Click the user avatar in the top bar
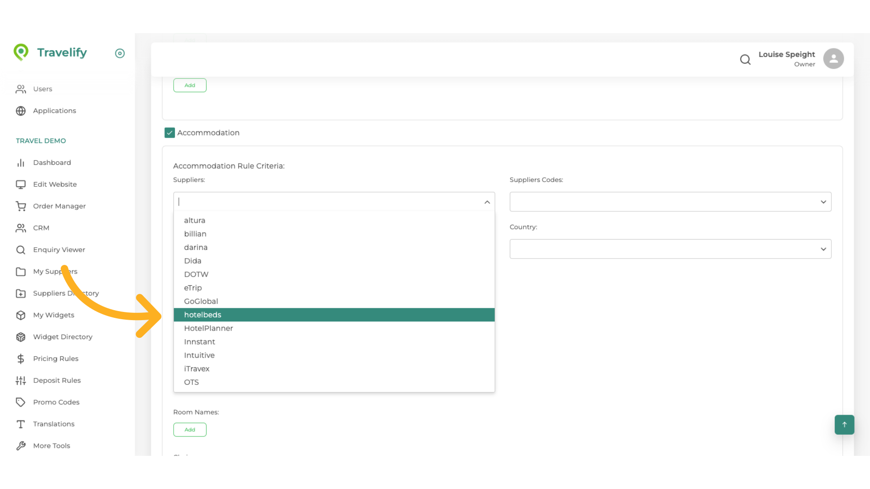 (x=834, y=58)
